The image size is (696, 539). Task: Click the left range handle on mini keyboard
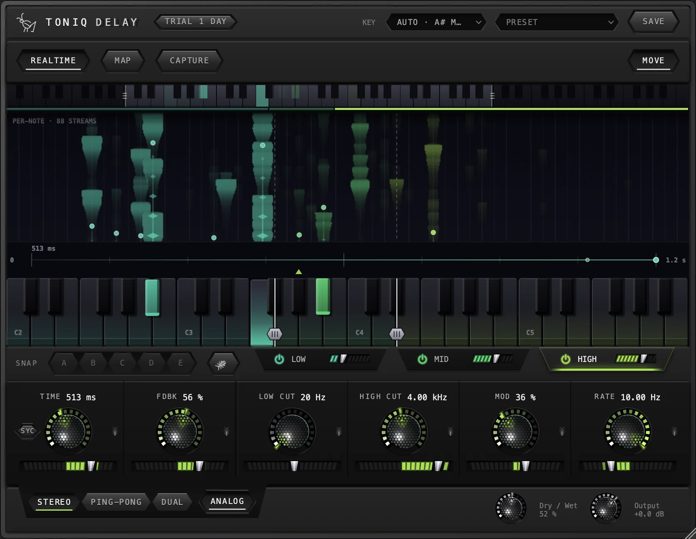(x=125, y=96)
